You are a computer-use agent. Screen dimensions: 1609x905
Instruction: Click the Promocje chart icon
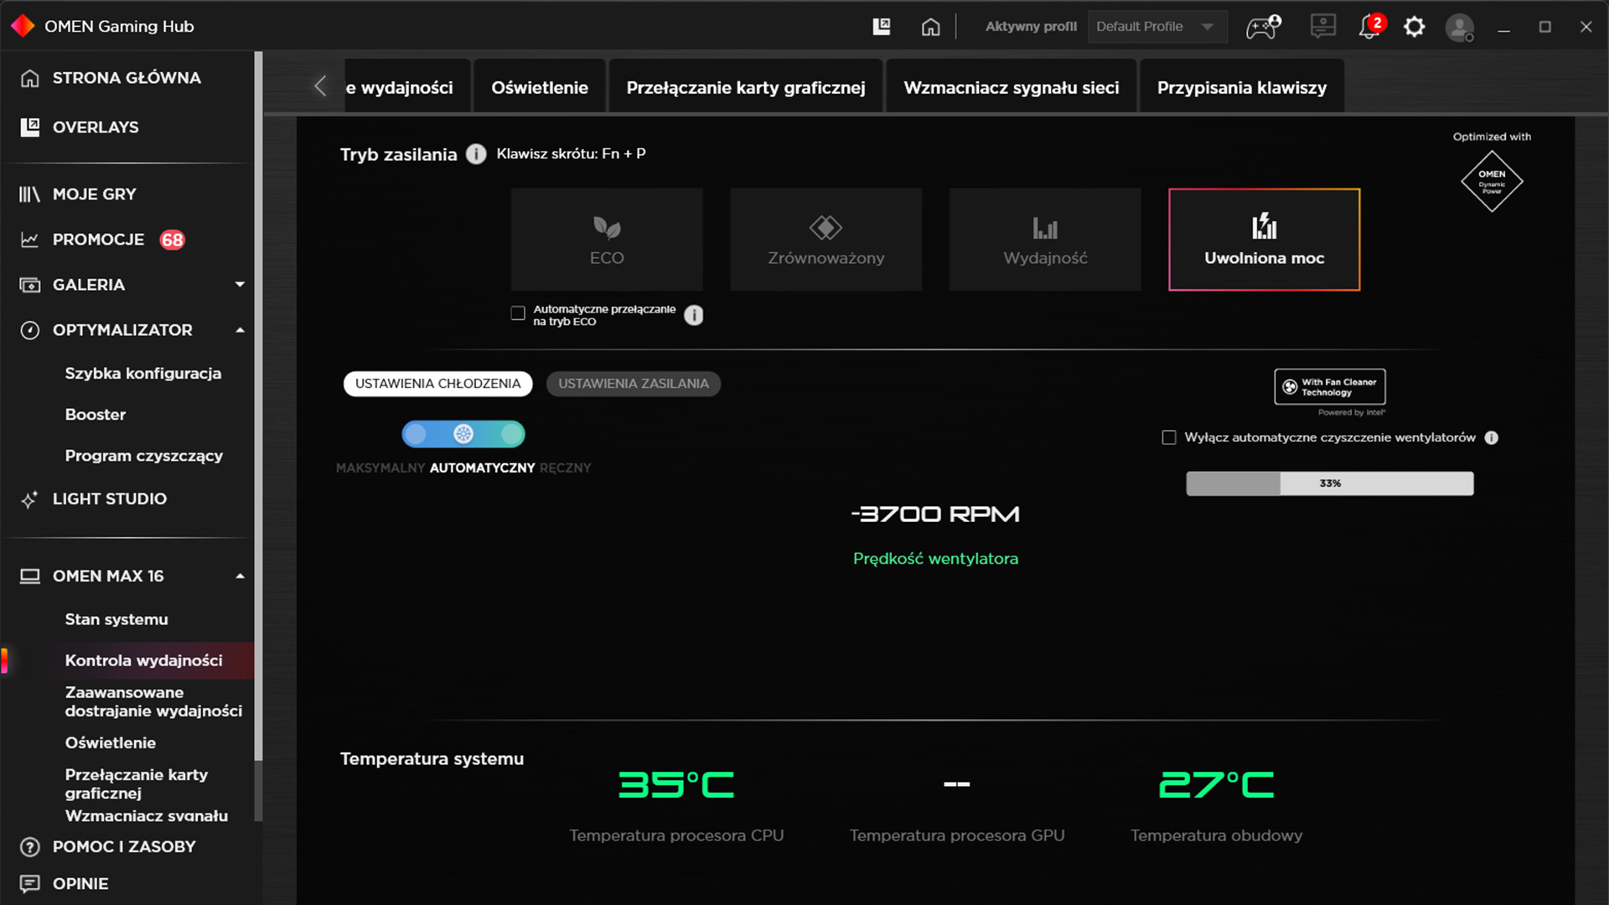coord(29,240)
